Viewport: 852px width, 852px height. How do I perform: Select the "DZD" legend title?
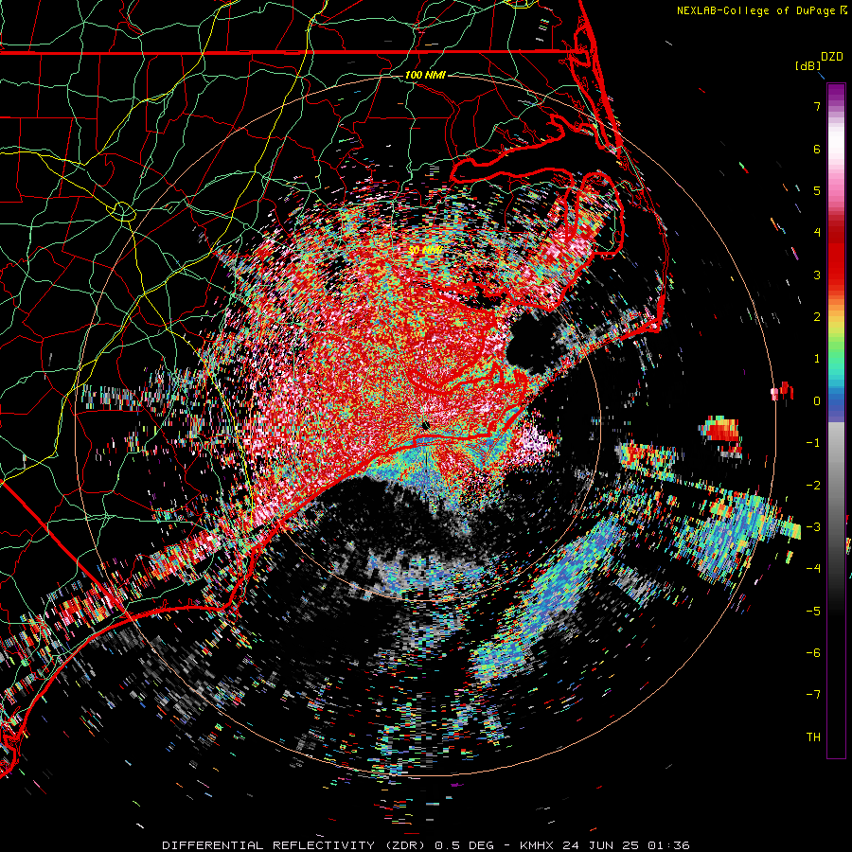(x=832, y=57)
